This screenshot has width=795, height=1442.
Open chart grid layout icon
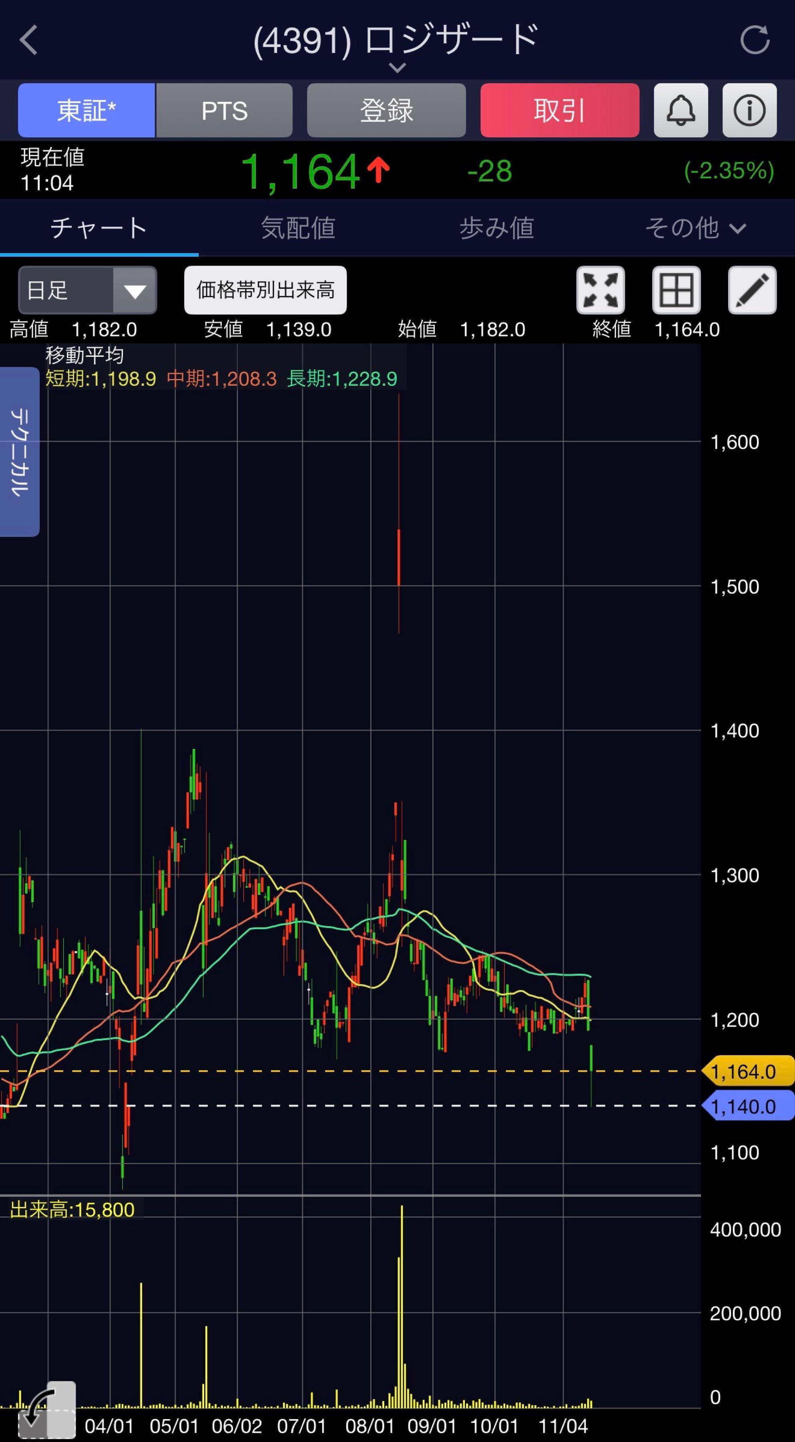click(677, 290)
